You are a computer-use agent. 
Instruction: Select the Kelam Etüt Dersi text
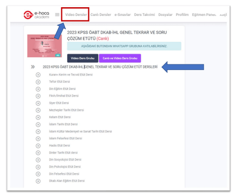60,117
